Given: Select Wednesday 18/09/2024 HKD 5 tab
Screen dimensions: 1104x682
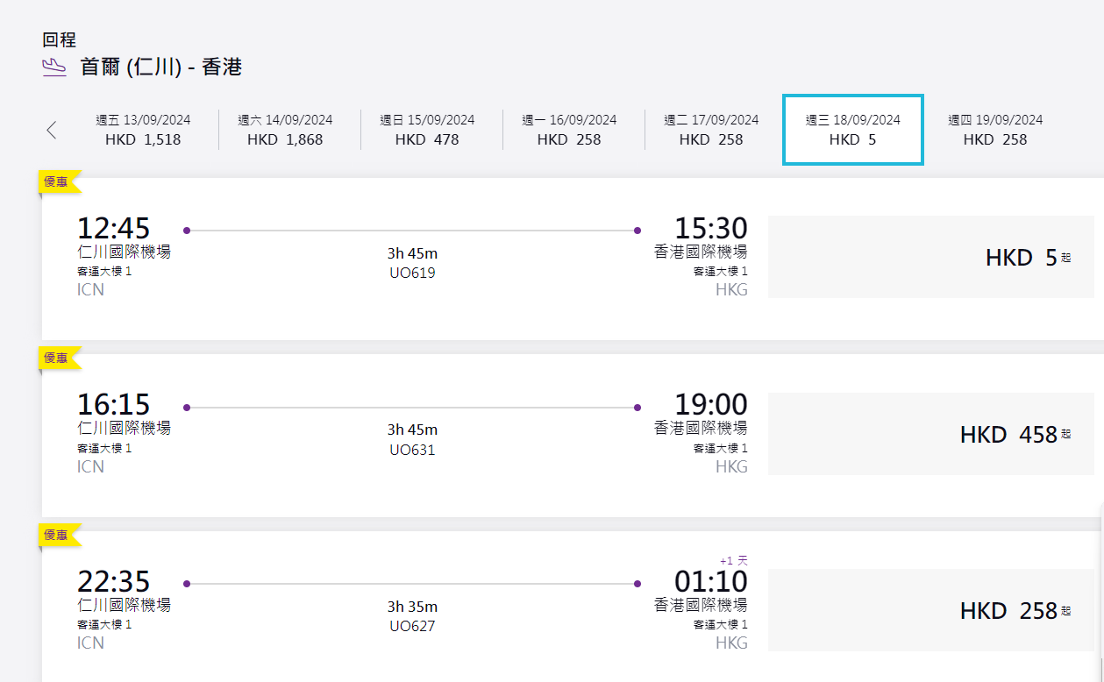Looking at the screenshot, I should coord(852,130).
